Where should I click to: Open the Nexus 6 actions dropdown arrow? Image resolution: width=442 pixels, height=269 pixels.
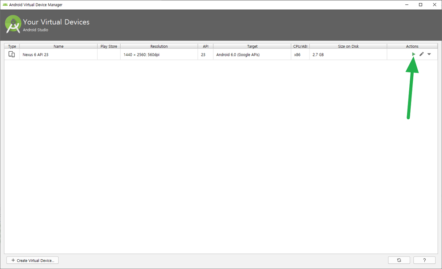click(429, 54)
